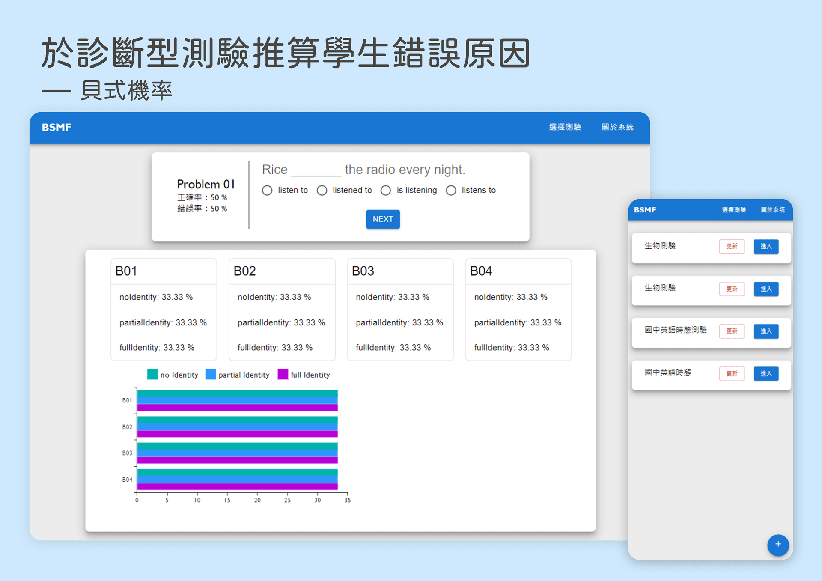This screenshot has height=581, width=822.
Task: Open 選擇測驗 in the mobile navigation bar
Action: (x=734, y=210)
